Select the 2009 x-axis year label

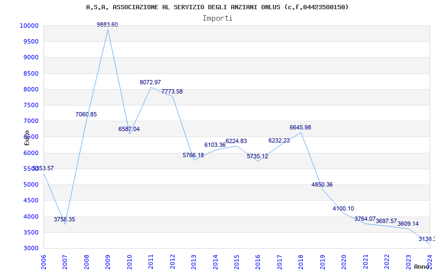pyautogui.click(x=108, y=262)
